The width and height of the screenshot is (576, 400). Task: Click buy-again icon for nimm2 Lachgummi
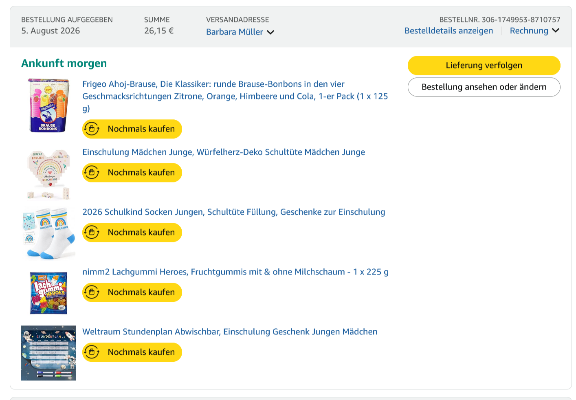pyautogui.click(x=92, y=292)
